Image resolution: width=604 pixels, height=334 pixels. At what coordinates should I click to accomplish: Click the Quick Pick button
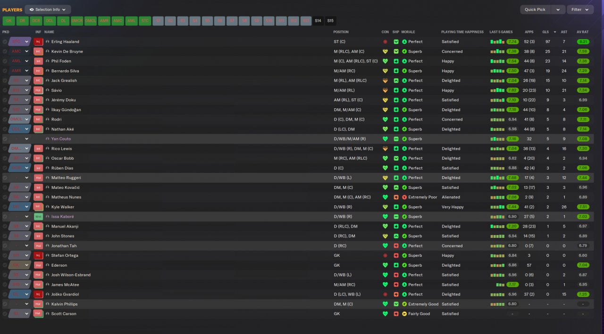(x=535, y=9)
